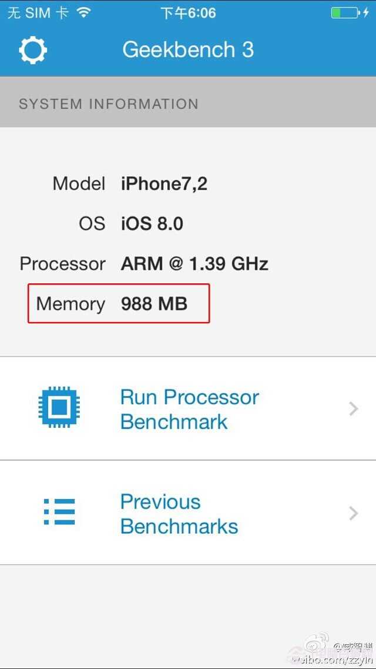376x669 pixels.
Task: Tap the clock time in status bar
Action: tap(188, 12)
